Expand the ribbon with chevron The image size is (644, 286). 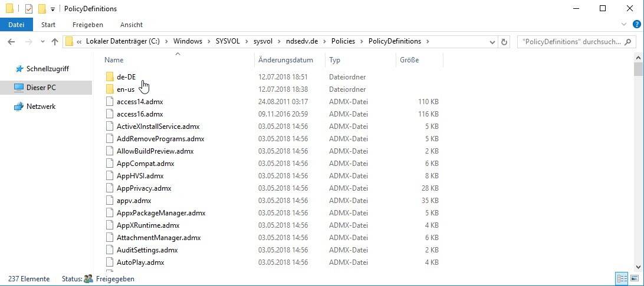tap(625, 25)
